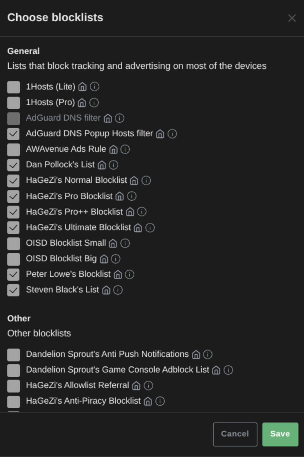Image resolution: width=304 pixels, height=457 pixels.
Task: Disable HaGeZi's Ultimate Blocklist
Action: [13, 227]
